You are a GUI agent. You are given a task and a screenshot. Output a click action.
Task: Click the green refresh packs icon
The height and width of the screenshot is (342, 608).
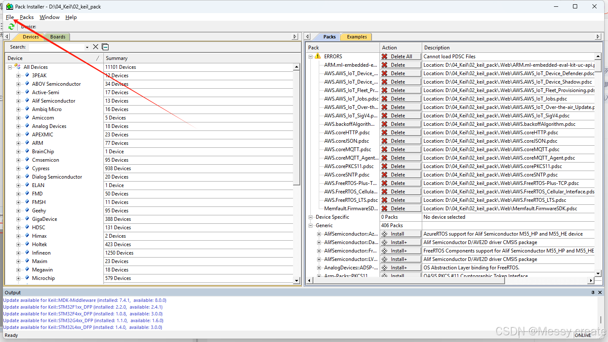click(x=11, y=27)
